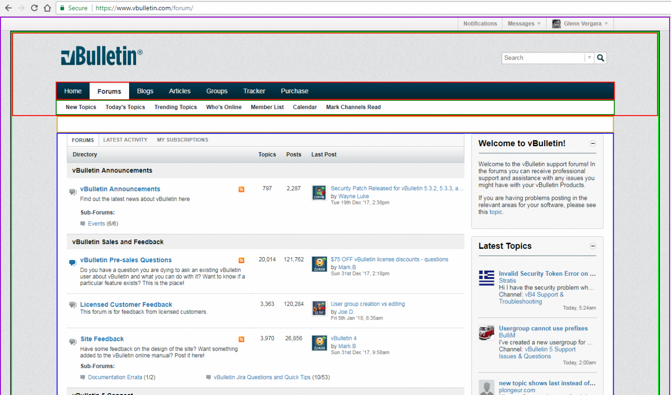Click BulliM's red van avatar
The width and height of the screenshot is (671, 395).
(486, 333)
